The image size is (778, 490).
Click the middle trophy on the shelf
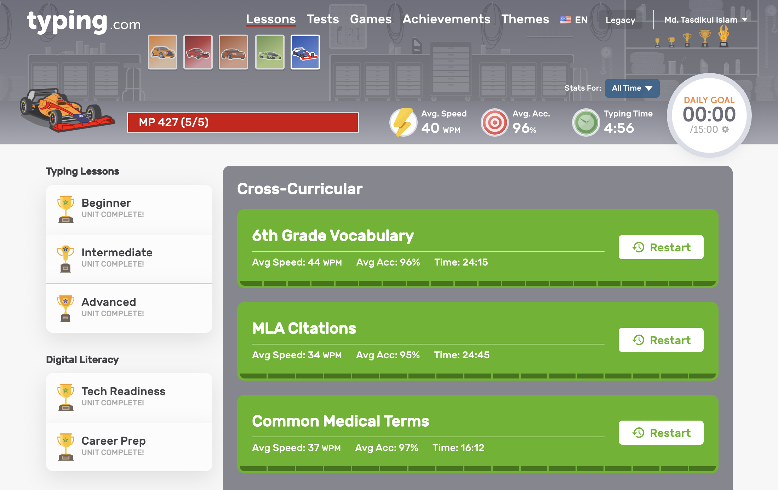(x=687, y=40)
